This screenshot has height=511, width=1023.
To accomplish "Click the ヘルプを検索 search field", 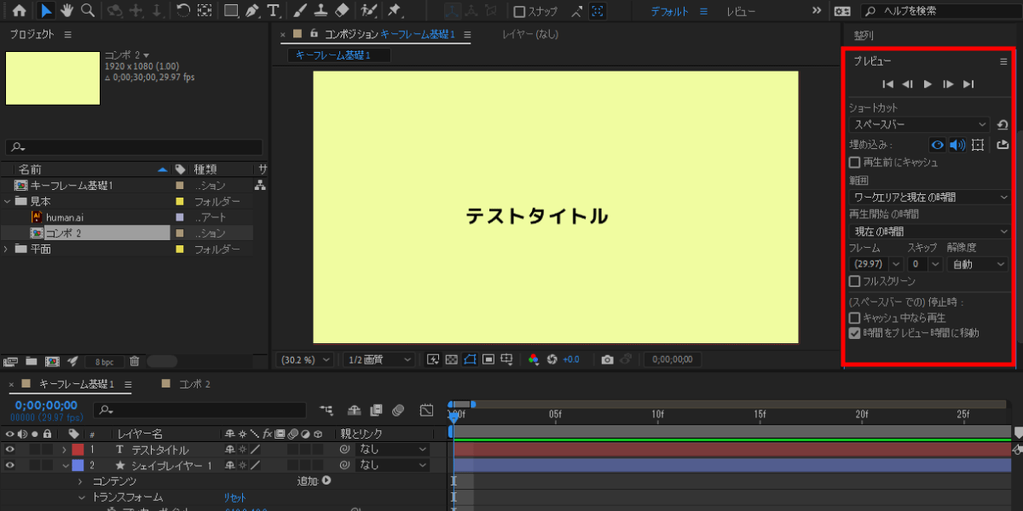I will coord(938,11).
